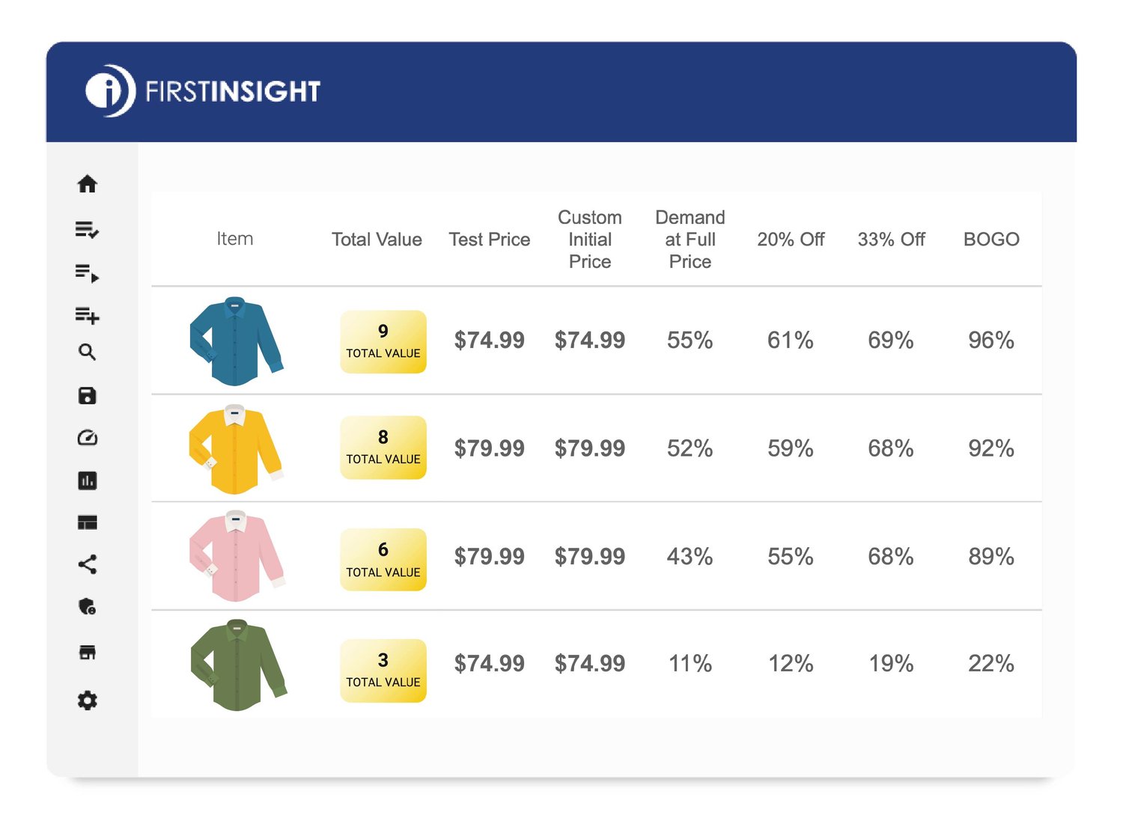View results with the bar chart icon

[x=88, y=481]
